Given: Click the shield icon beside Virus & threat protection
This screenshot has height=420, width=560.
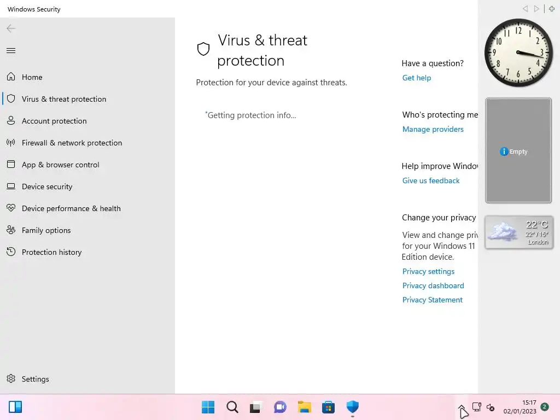Looking at the screenshot, I should (11, 98).
